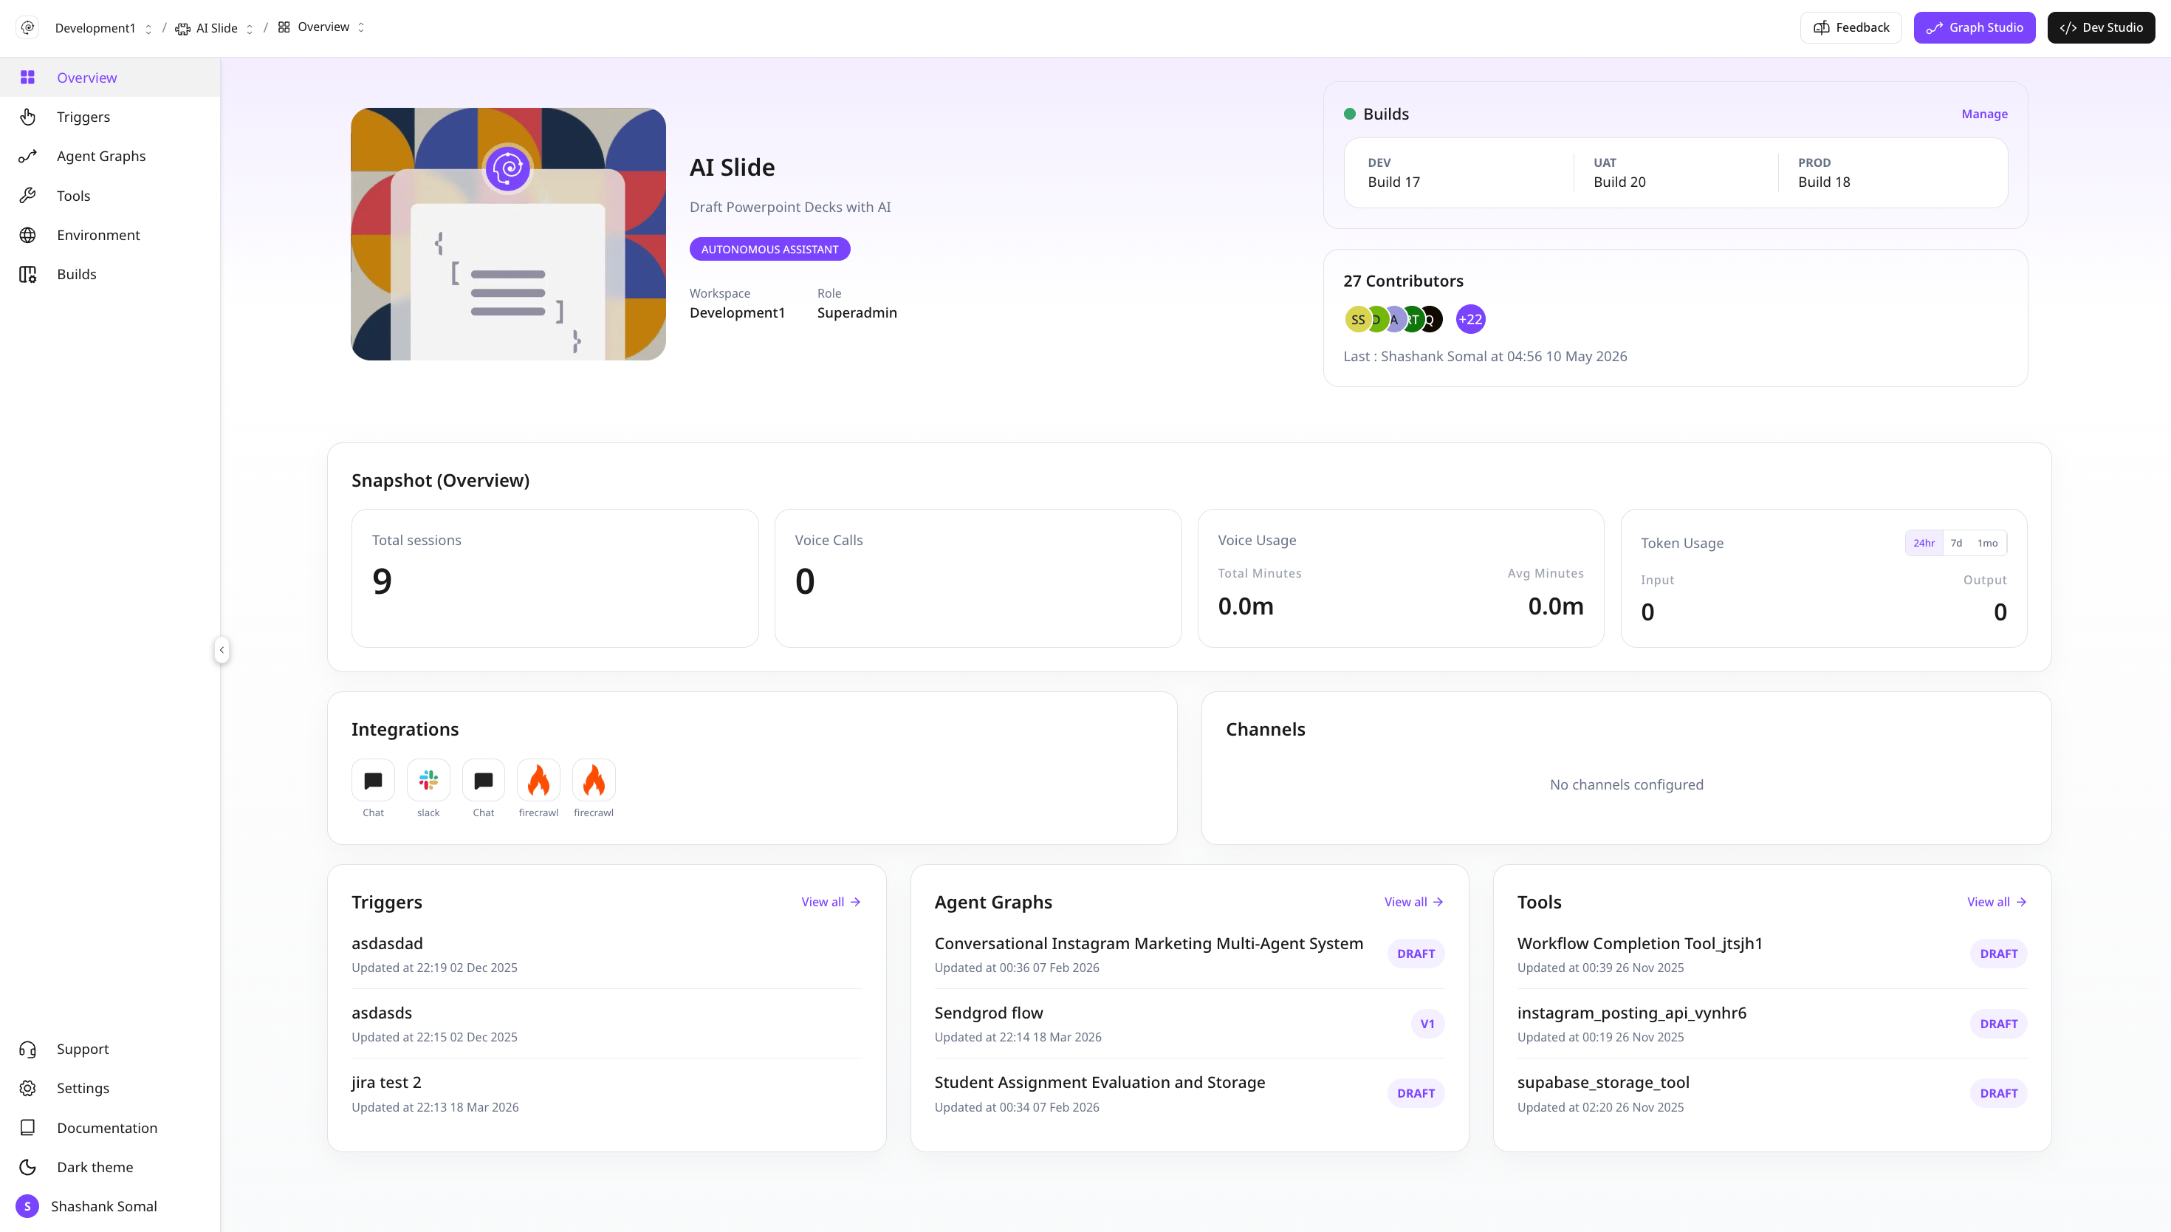Image resolution: width=2171 pixels, height=1232 pixels.
Task: Click the Overview grid icon in the sidebar
Action: pyautogui.click(x=28, y=77)
